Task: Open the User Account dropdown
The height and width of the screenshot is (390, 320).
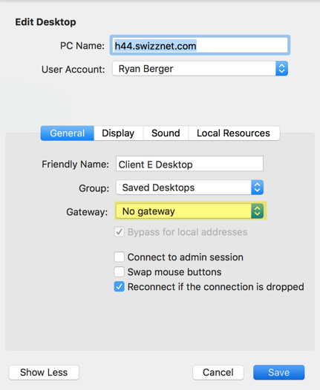Action: pos(200,69)
